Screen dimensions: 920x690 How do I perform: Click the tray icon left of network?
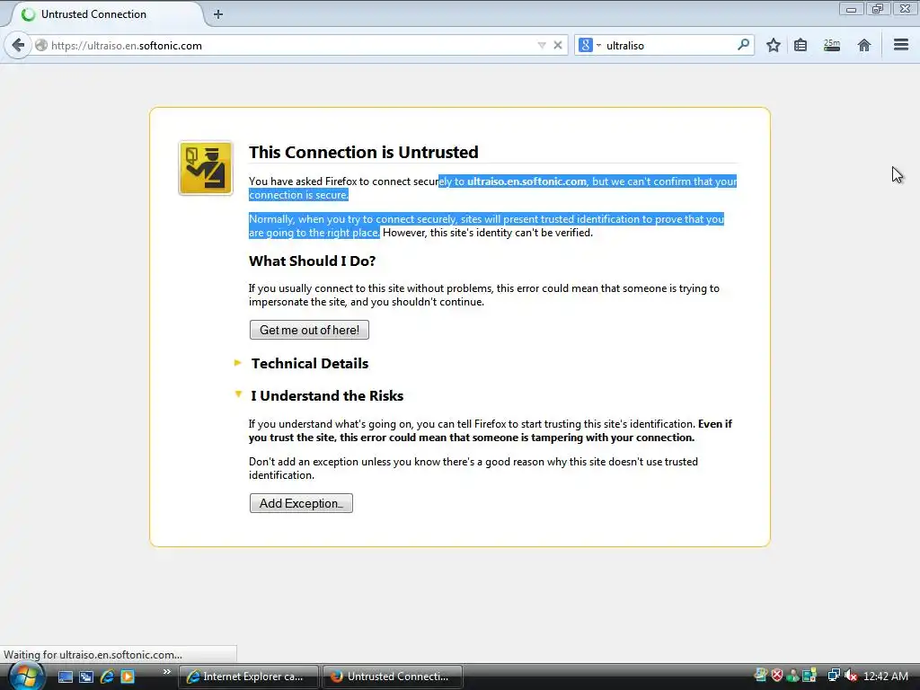pos(809,676)
